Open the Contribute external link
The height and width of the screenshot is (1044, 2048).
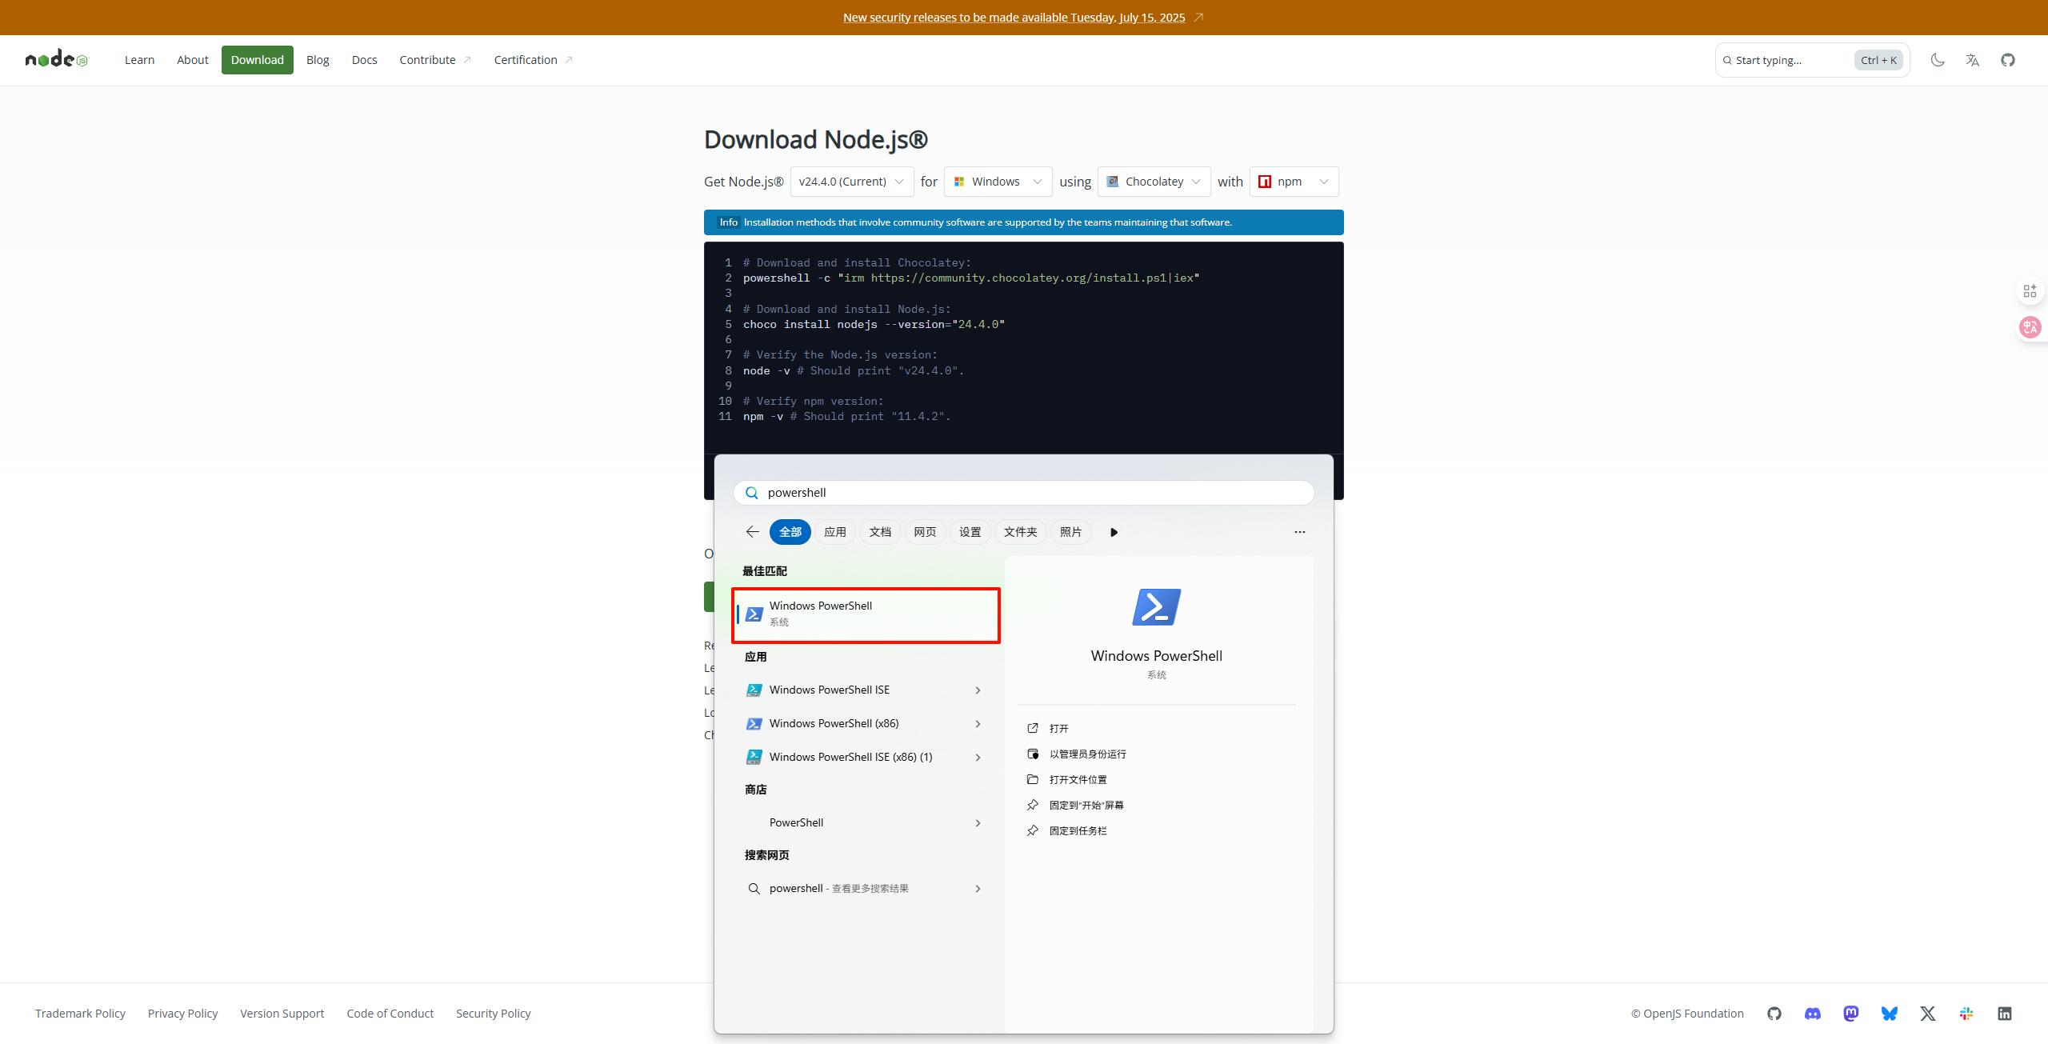tap(435, 60)
